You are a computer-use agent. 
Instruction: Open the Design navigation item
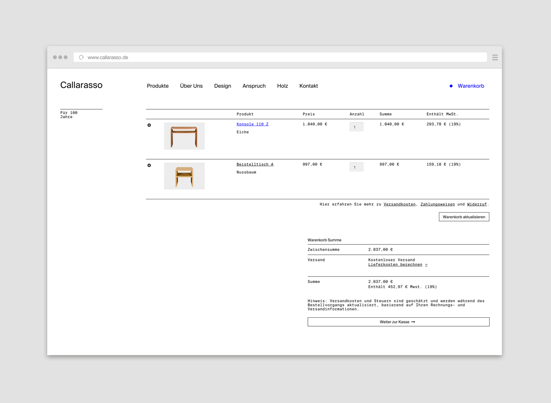(x=223, y=86)
